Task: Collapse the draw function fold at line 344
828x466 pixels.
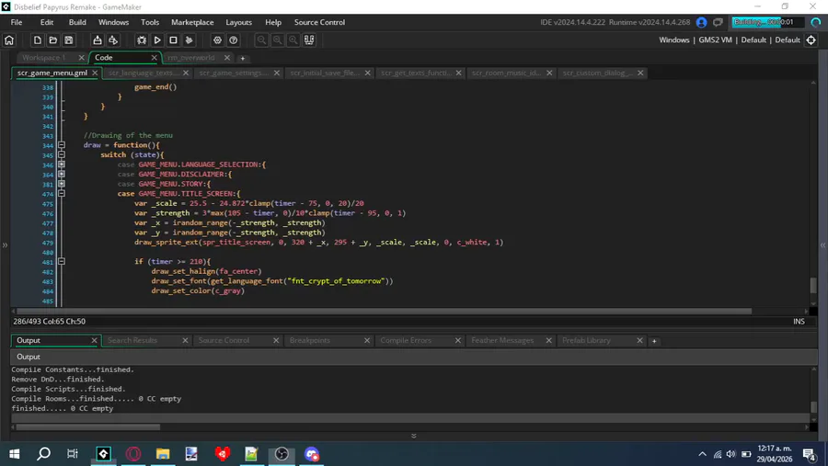Action: coord(62,145)
